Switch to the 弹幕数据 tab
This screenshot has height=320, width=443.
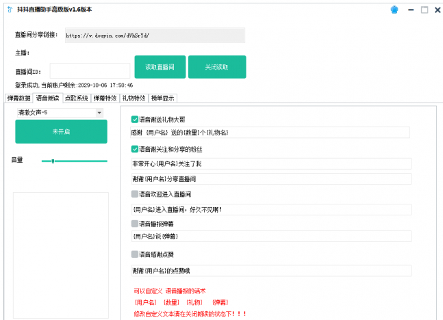[x=19, y=98]
